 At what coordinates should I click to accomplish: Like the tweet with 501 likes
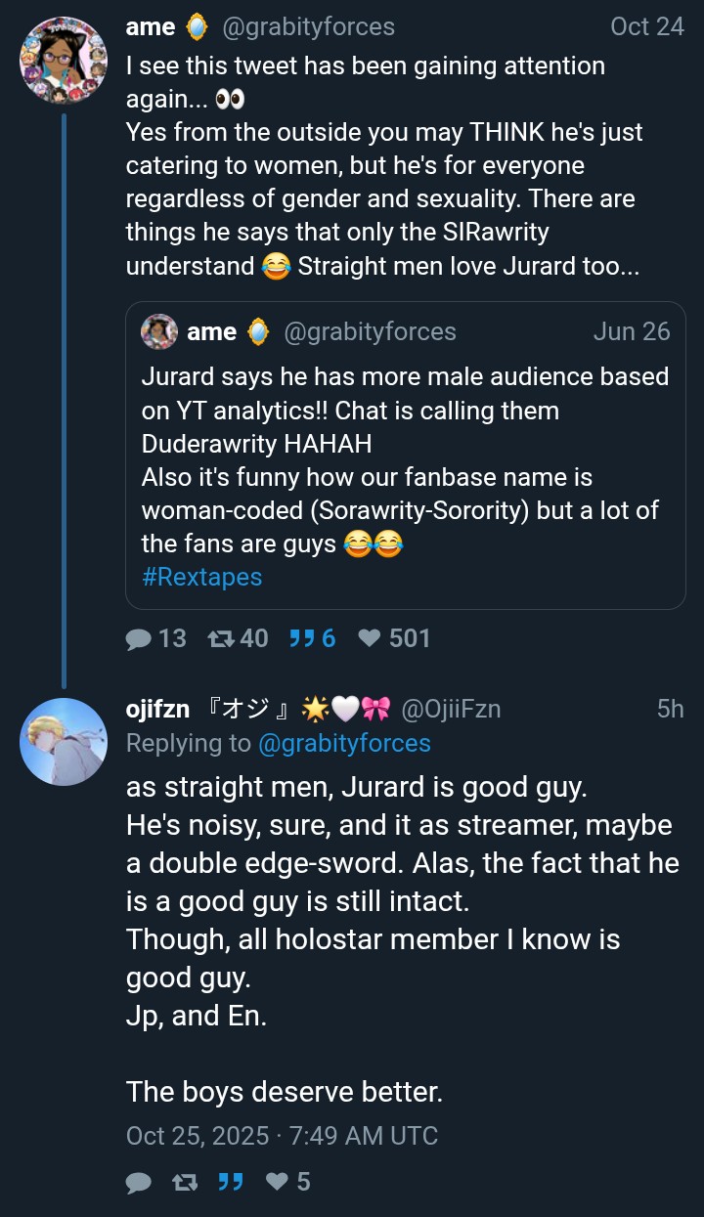point(369,638)
